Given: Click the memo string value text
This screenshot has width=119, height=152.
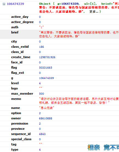Looking at the screenshot, I should 79,101.
